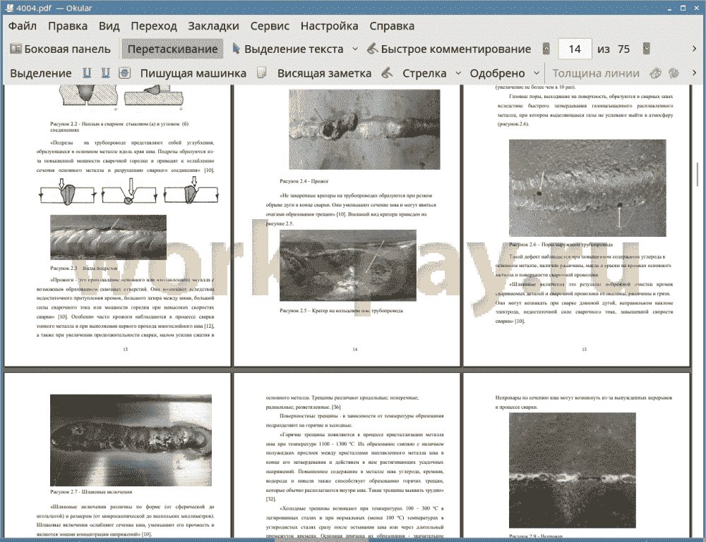706x542 pixels.
Task: Click the undercut types diagram on page 13
Action: coord(128,192)
